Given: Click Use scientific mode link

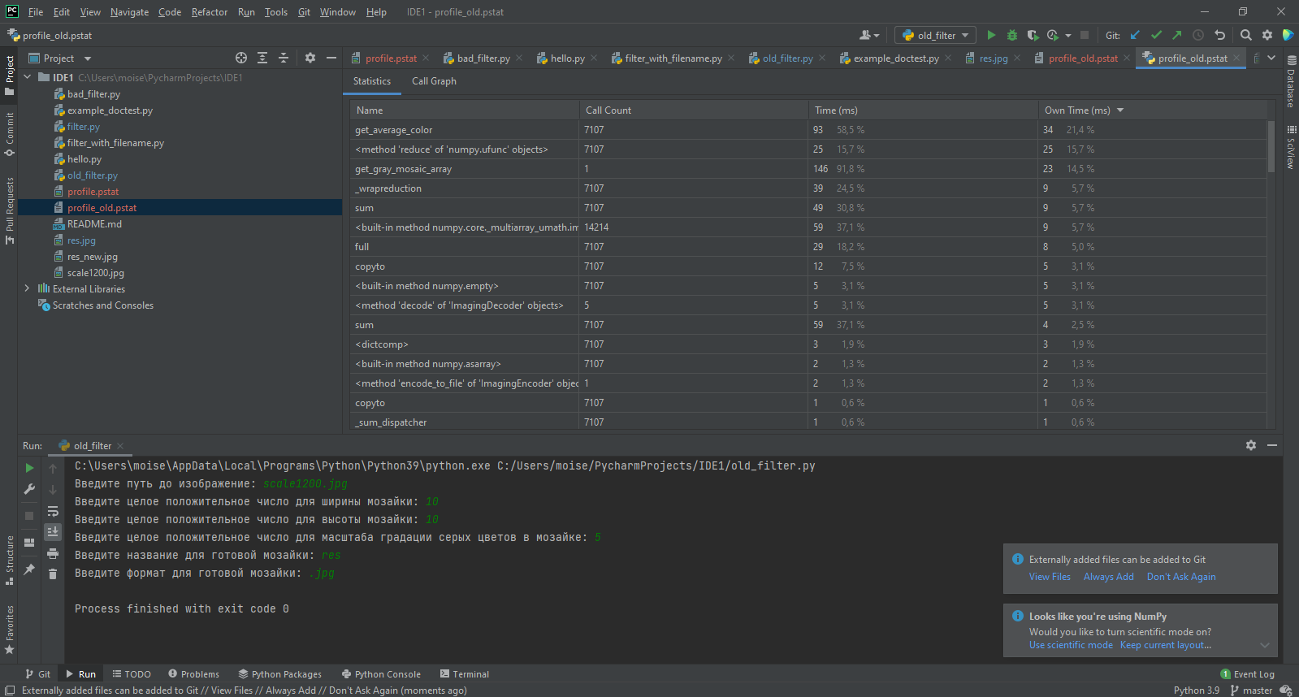Looking at the screenshot, I should (x=1071, y=645).
